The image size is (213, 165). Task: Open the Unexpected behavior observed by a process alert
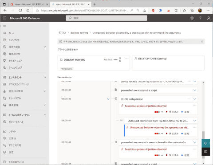(x=159, y=127)
